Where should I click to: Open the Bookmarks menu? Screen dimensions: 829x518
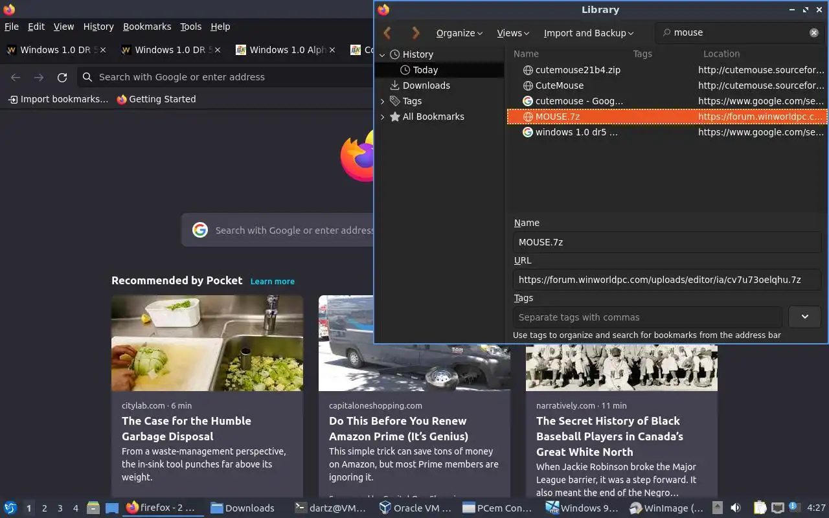[147, 27]
